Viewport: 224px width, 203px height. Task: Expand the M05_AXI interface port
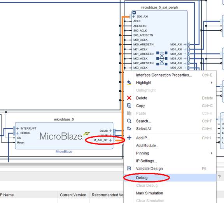pyautogui.click(x=185, y=68)
